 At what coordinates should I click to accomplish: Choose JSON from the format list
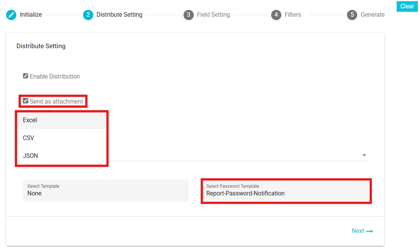click(62, 156)
